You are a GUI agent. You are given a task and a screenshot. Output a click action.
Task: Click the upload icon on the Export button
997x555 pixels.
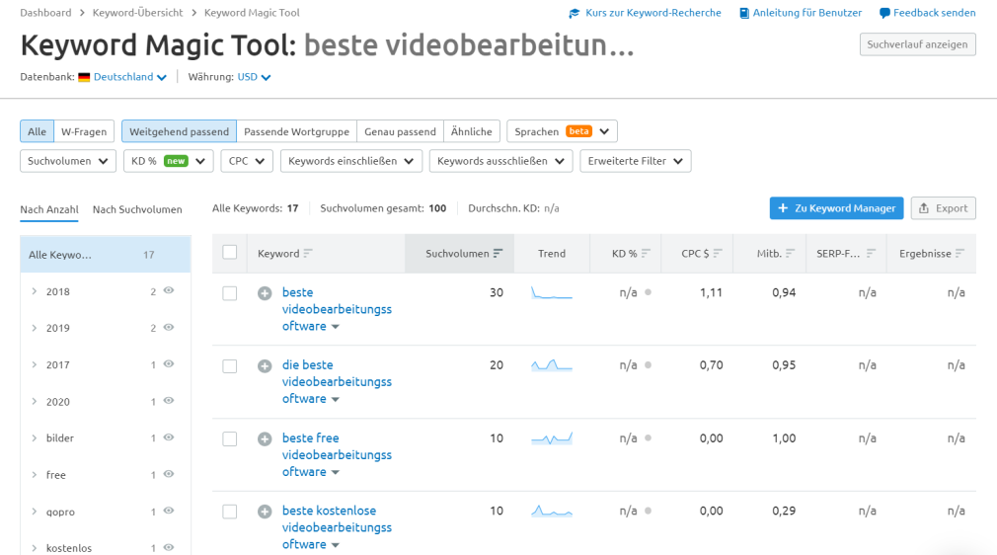[x=924, y=208]
